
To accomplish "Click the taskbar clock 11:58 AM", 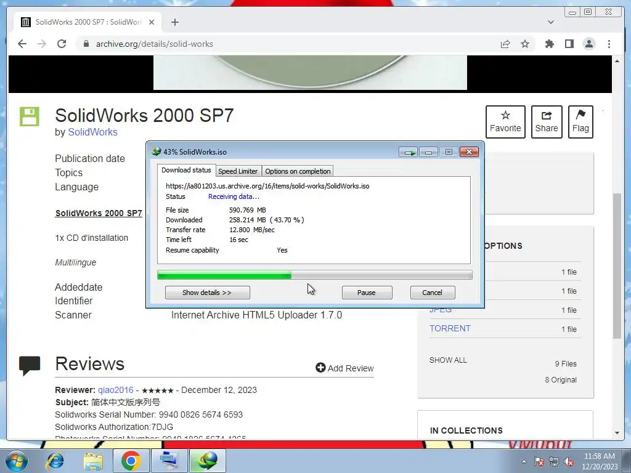I will pyautogui.click(x=600, y=456).
